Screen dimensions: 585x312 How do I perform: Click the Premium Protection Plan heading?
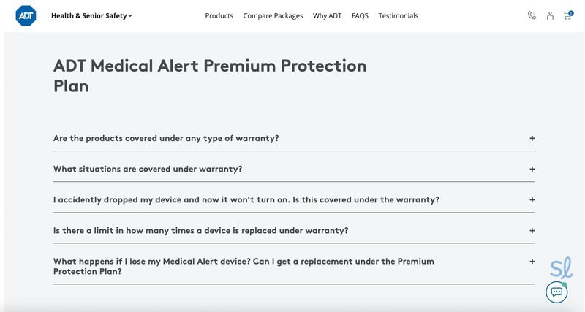point(210,75)
